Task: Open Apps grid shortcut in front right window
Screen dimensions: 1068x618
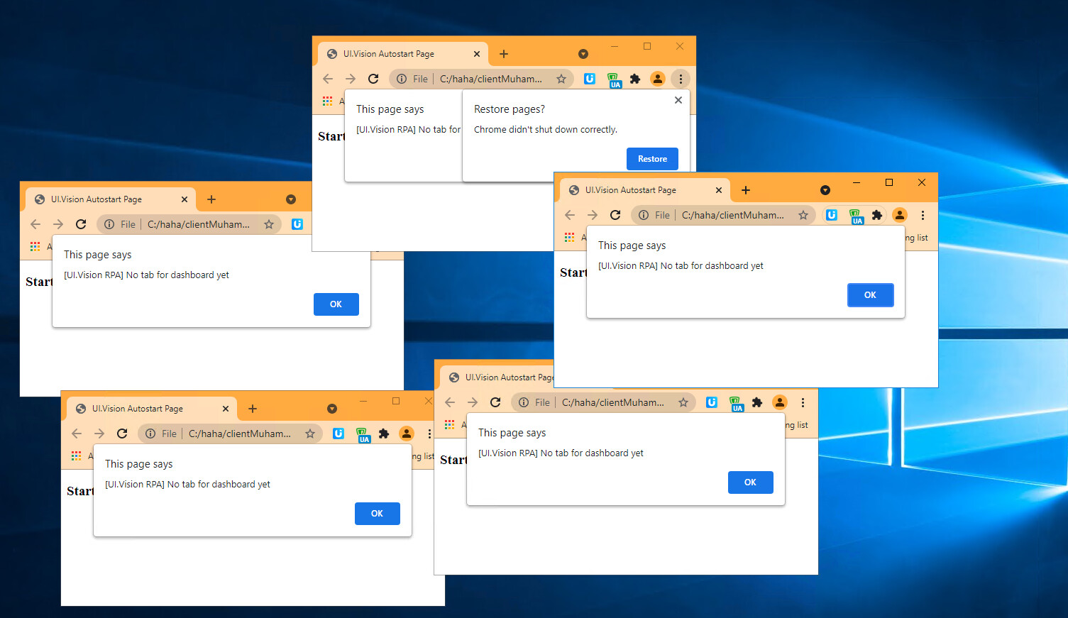Action: point(569,237)
